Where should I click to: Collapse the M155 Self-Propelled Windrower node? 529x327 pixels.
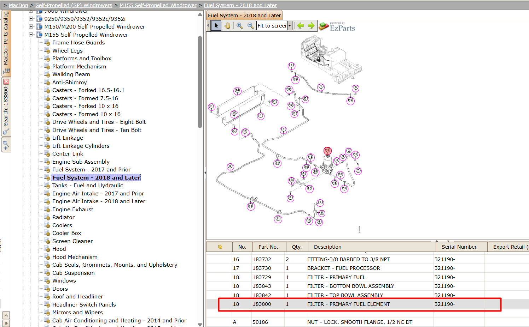coord(31,35)
